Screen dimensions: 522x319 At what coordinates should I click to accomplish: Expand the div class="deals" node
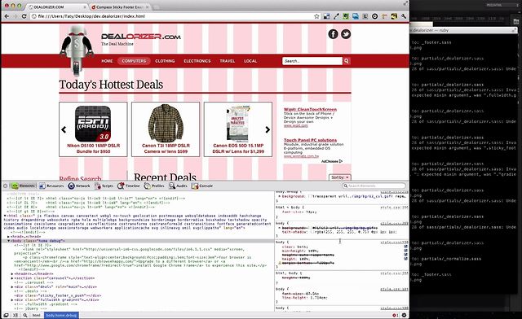point(12,286)
